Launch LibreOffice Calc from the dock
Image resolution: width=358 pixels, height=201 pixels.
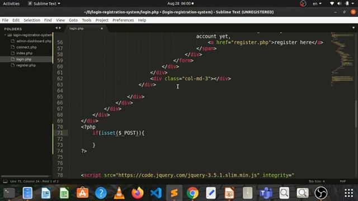click(x=64, y=193)
